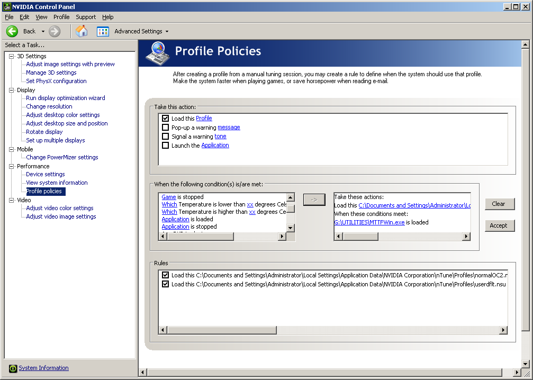This screenshot has height=380, width=533.
Task: Enable Pop-up a warning message checkbox
Action: (x=165, y=128)
